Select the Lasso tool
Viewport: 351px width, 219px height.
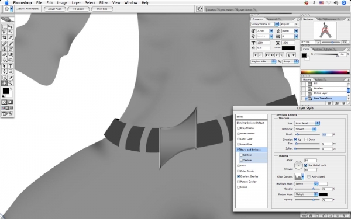(x=4, y=32)
